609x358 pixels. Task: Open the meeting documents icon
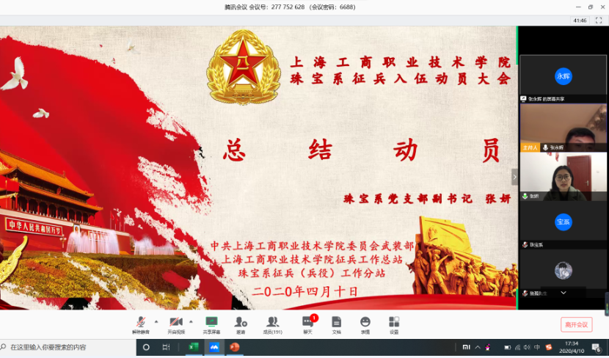pos(336,323)
